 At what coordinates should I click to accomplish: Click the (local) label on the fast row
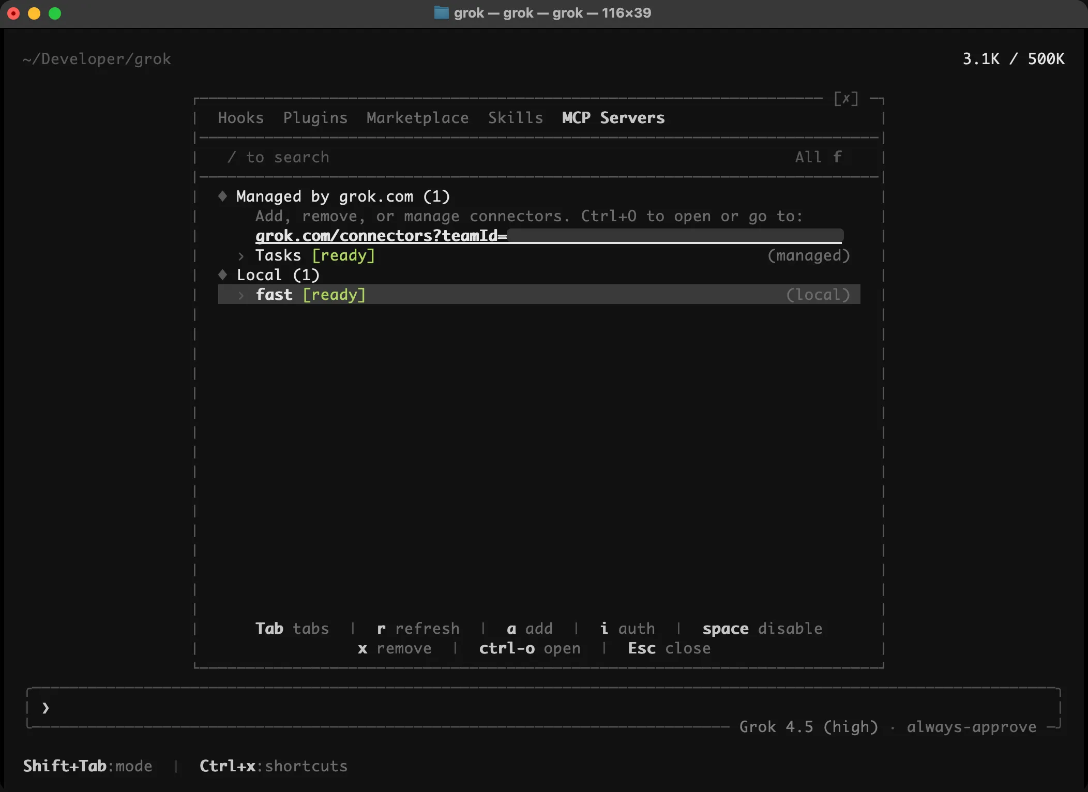tap(818, 295)
